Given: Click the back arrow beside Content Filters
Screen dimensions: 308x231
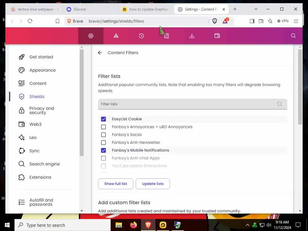Looking at the screenshot, I should pyautogui.click(x=100, y=53).
